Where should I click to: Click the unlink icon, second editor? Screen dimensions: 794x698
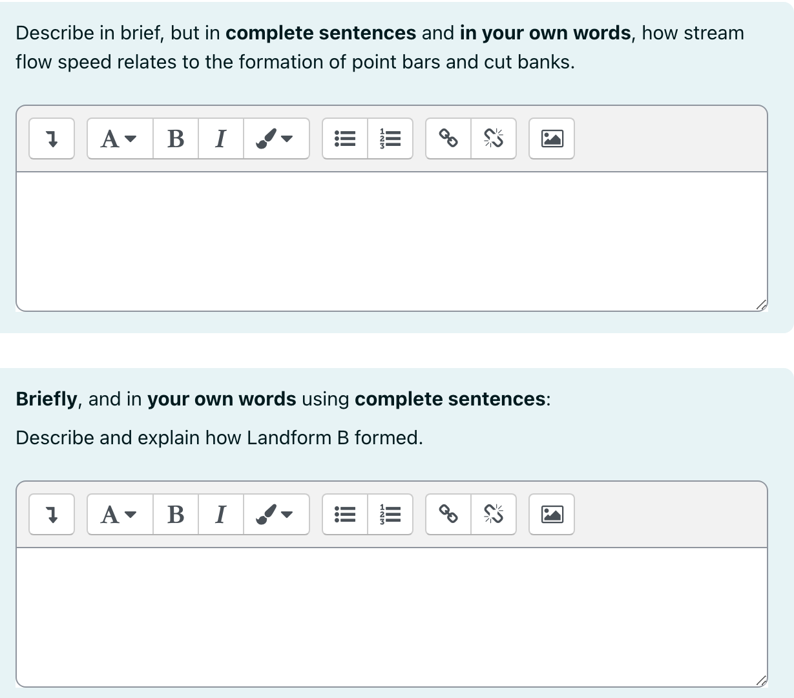click(x=494, y=514)
